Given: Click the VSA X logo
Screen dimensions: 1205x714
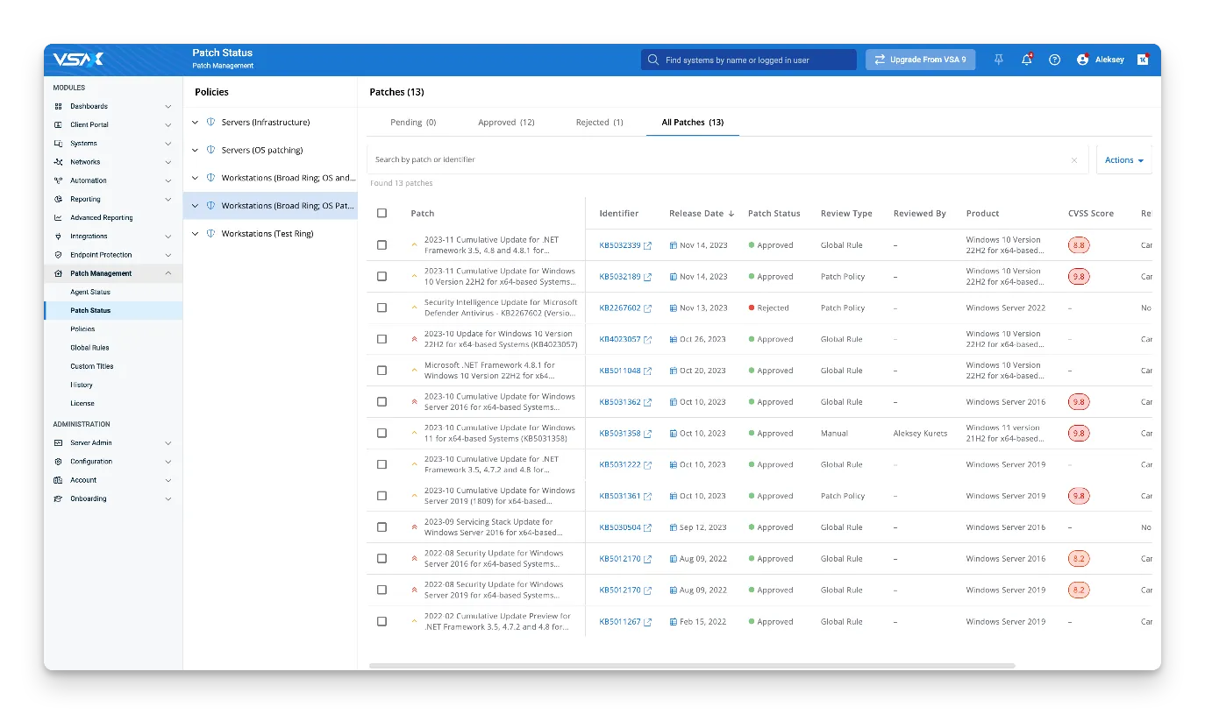Looking at the screenshot, I should [78, 60].
